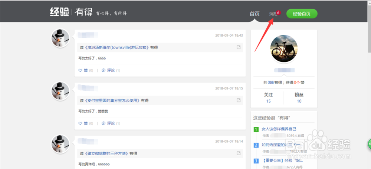The image size is (371, 169).
Task: Open external link icon on 支付宝 post
Action: pos(239,101)
